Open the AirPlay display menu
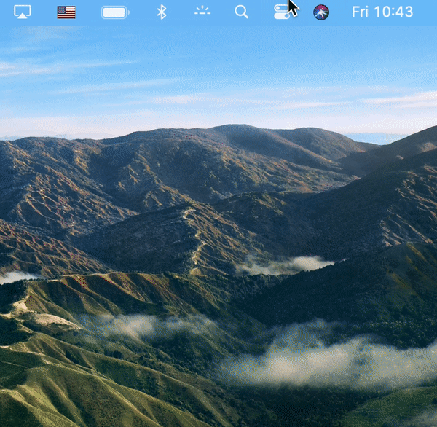Screen dimensions: 437x427 point(22,12)
